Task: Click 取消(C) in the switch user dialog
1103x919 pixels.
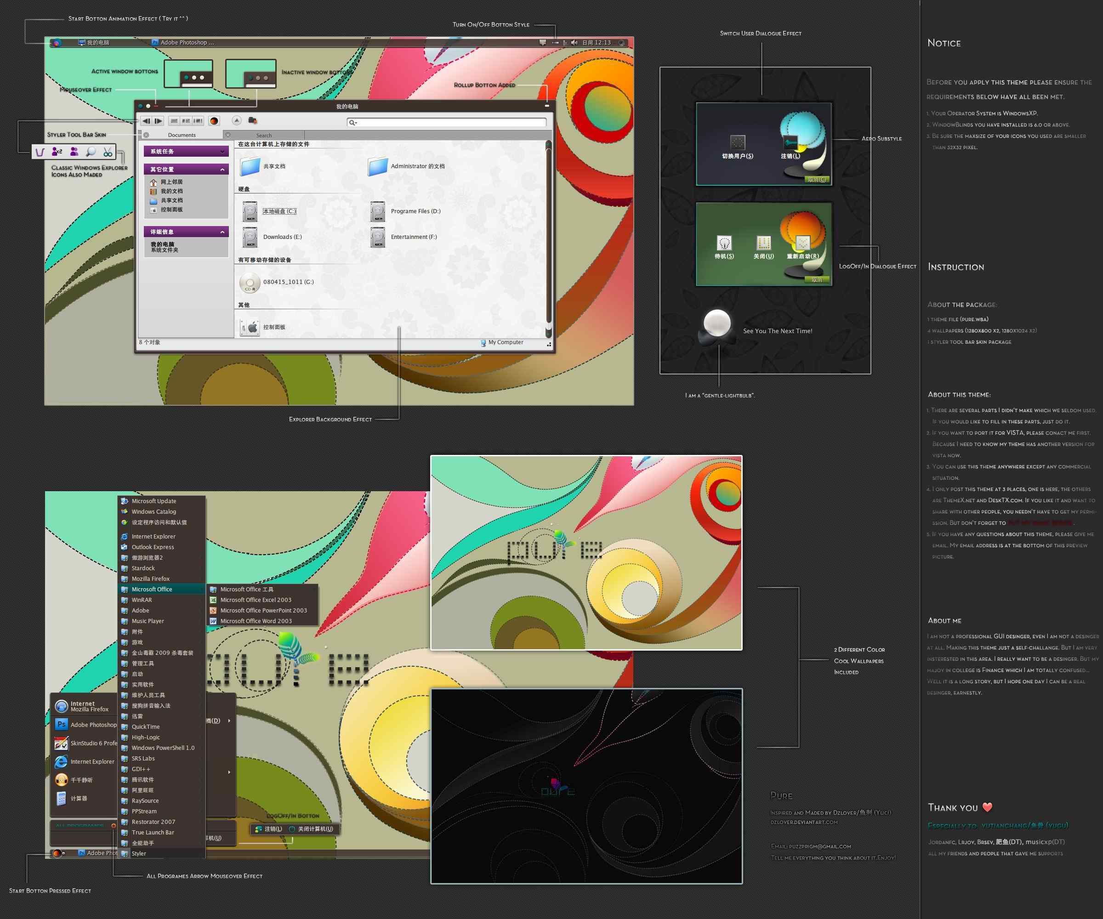Action: [817, 180]
